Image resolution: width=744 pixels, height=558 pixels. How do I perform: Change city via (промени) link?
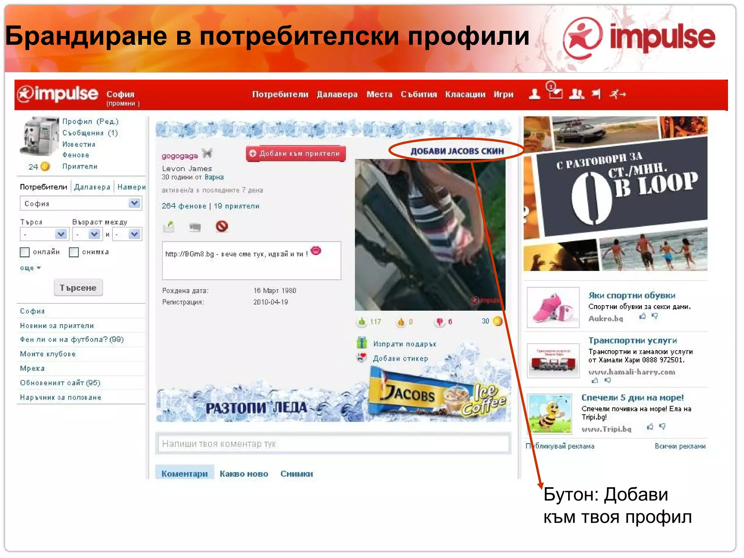pyautogui.click(x=123, y=104)
